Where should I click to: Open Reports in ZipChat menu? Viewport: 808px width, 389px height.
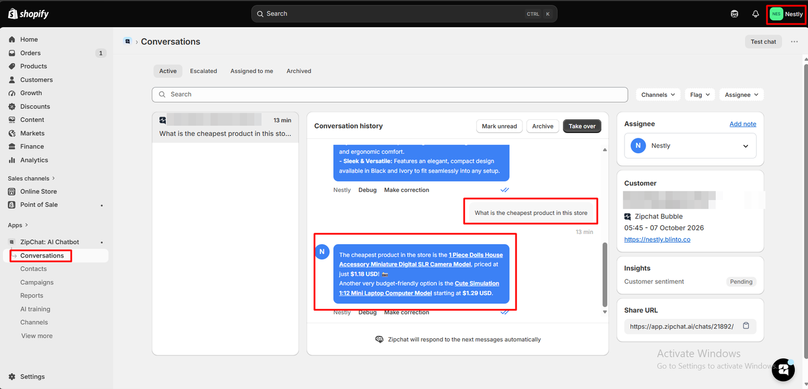(32, 296)
